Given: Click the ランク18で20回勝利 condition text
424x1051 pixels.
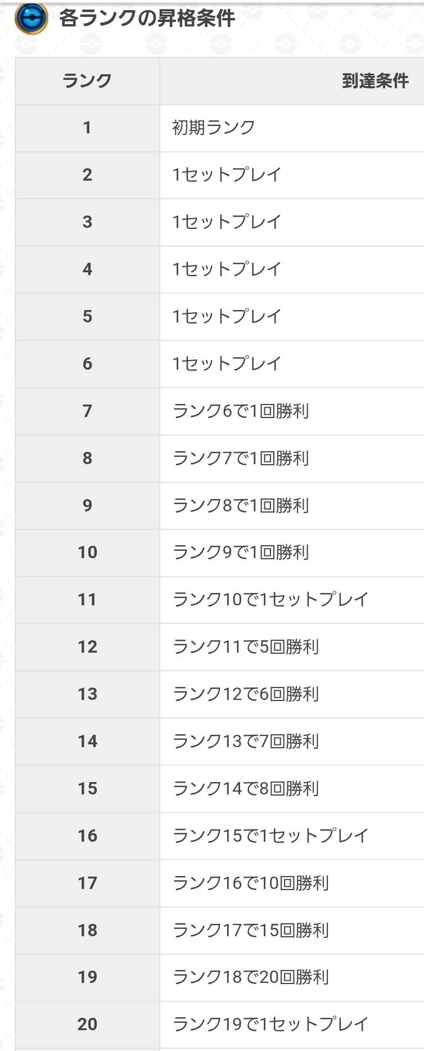Looking at the screenshot, I should coord(251,977).
